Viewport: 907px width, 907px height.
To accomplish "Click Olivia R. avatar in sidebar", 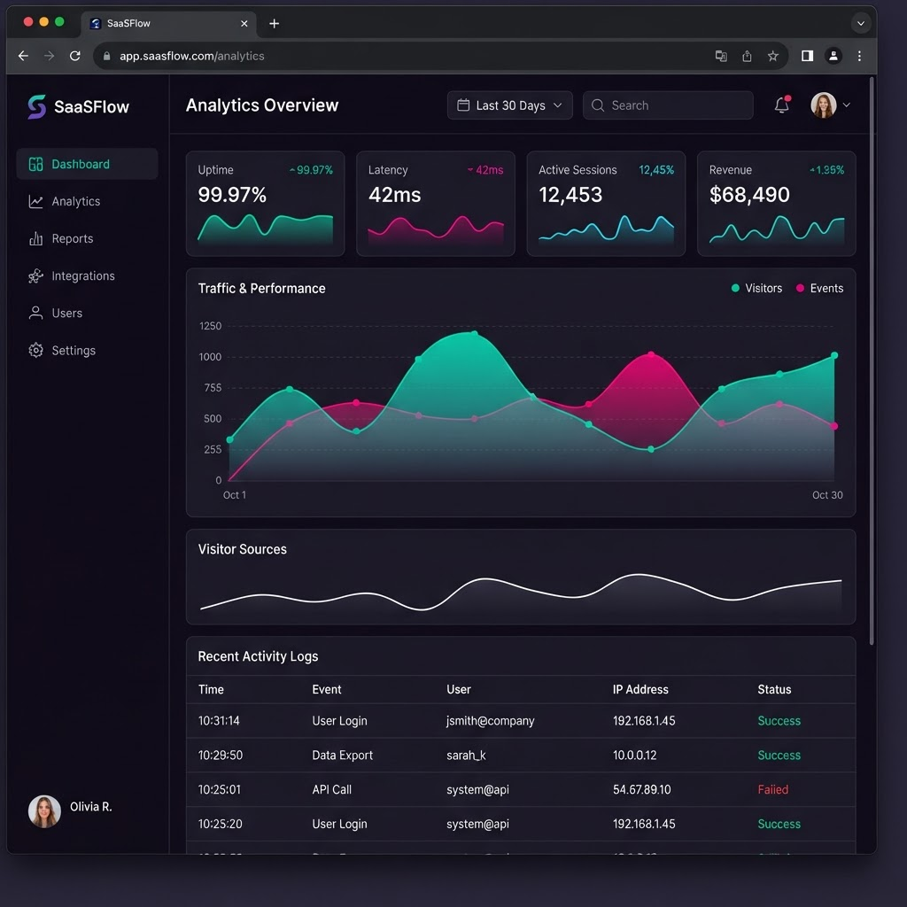I will [x=44, y=811].
